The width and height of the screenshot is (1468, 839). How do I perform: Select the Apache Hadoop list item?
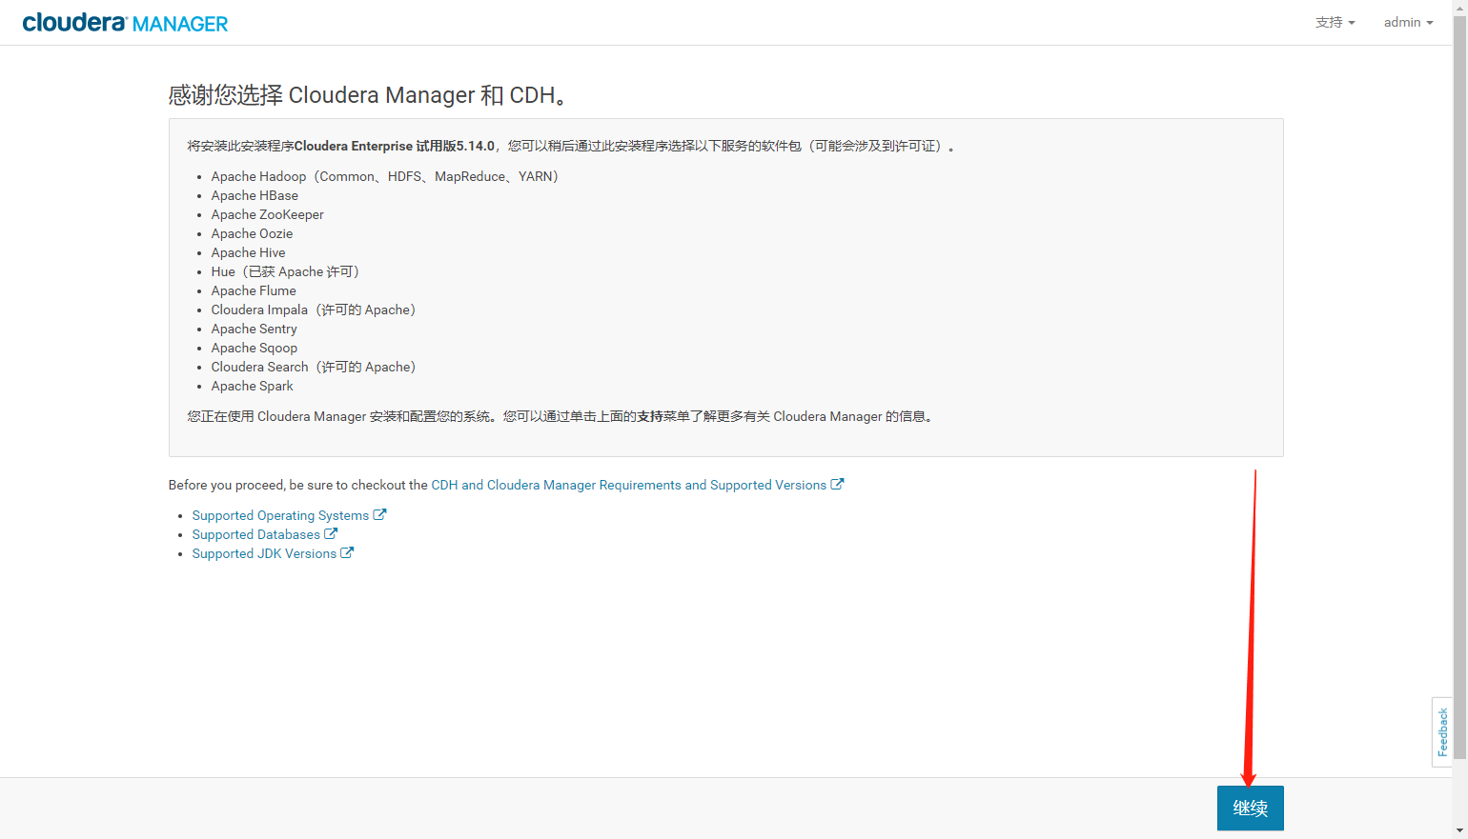[384, 176]
